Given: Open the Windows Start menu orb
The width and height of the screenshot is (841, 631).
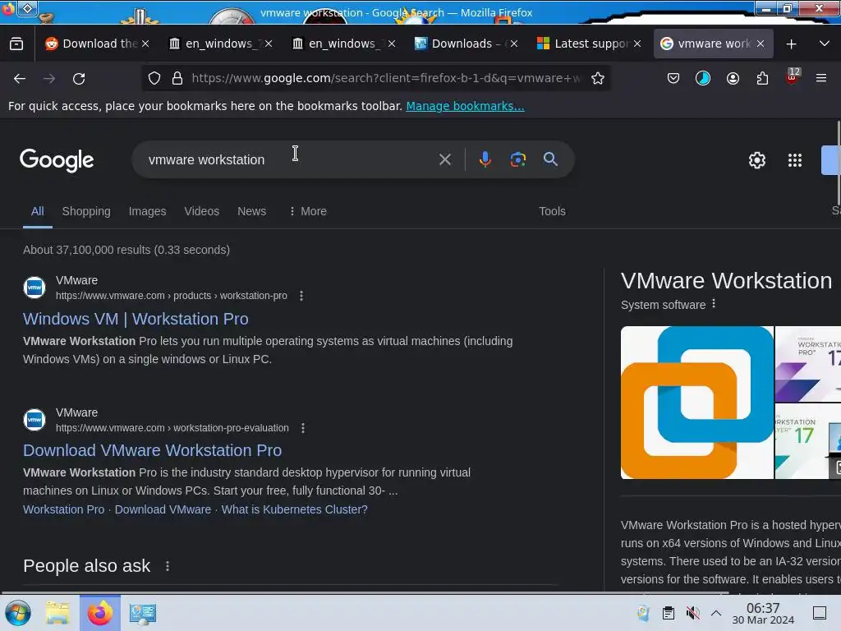Looking at the screenshot, I should 18,613.
